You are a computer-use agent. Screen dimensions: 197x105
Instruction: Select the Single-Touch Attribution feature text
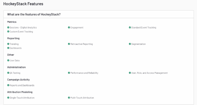click(x=22, y=98)
